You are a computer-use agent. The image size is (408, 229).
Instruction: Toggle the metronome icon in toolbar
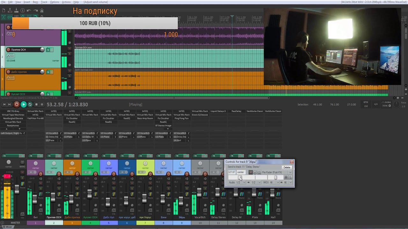tap(42, 10)
